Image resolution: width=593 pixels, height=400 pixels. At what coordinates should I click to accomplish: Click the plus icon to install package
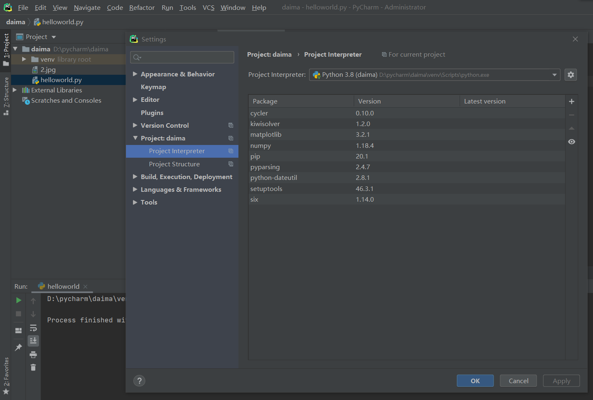tap(571, 101)
